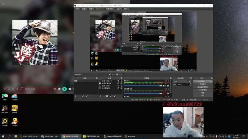Image resolution: width=248 pixels, height=139 pixels.
Task: Open the scene transition settings gear
Action: 190,82
